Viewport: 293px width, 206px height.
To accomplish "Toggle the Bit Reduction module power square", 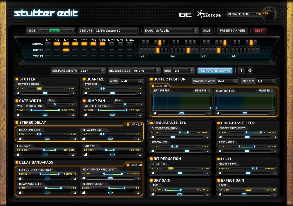I will (x=151, y=159).
